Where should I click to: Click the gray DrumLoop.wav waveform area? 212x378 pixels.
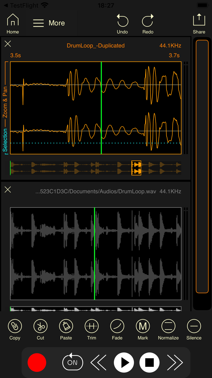96,254
